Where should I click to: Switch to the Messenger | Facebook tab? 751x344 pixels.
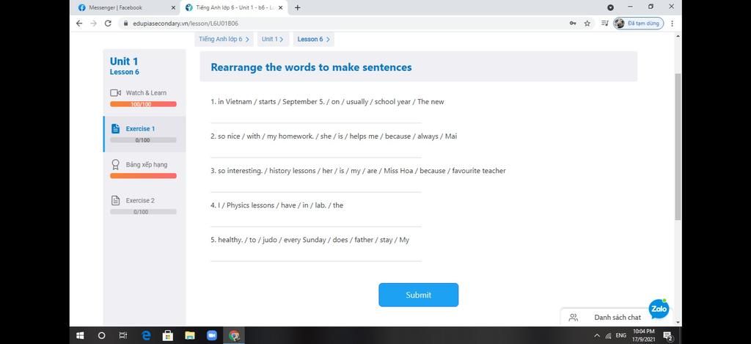[126, 7]
